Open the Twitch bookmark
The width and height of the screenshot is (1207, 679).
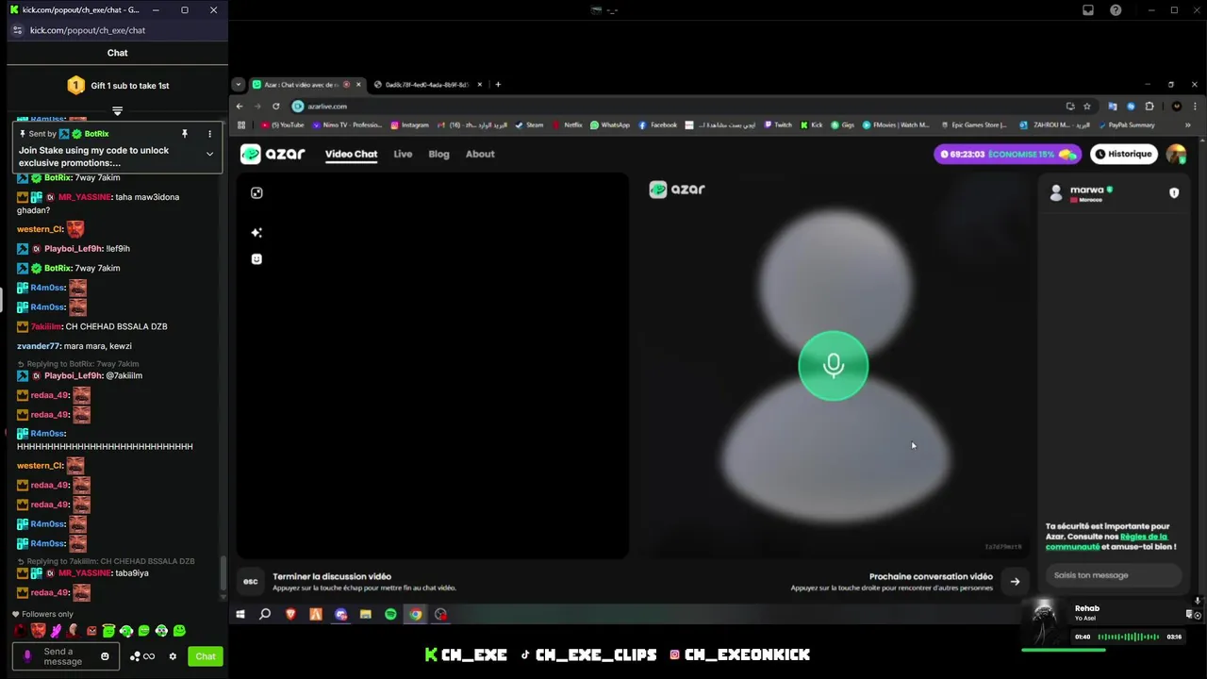778,124
